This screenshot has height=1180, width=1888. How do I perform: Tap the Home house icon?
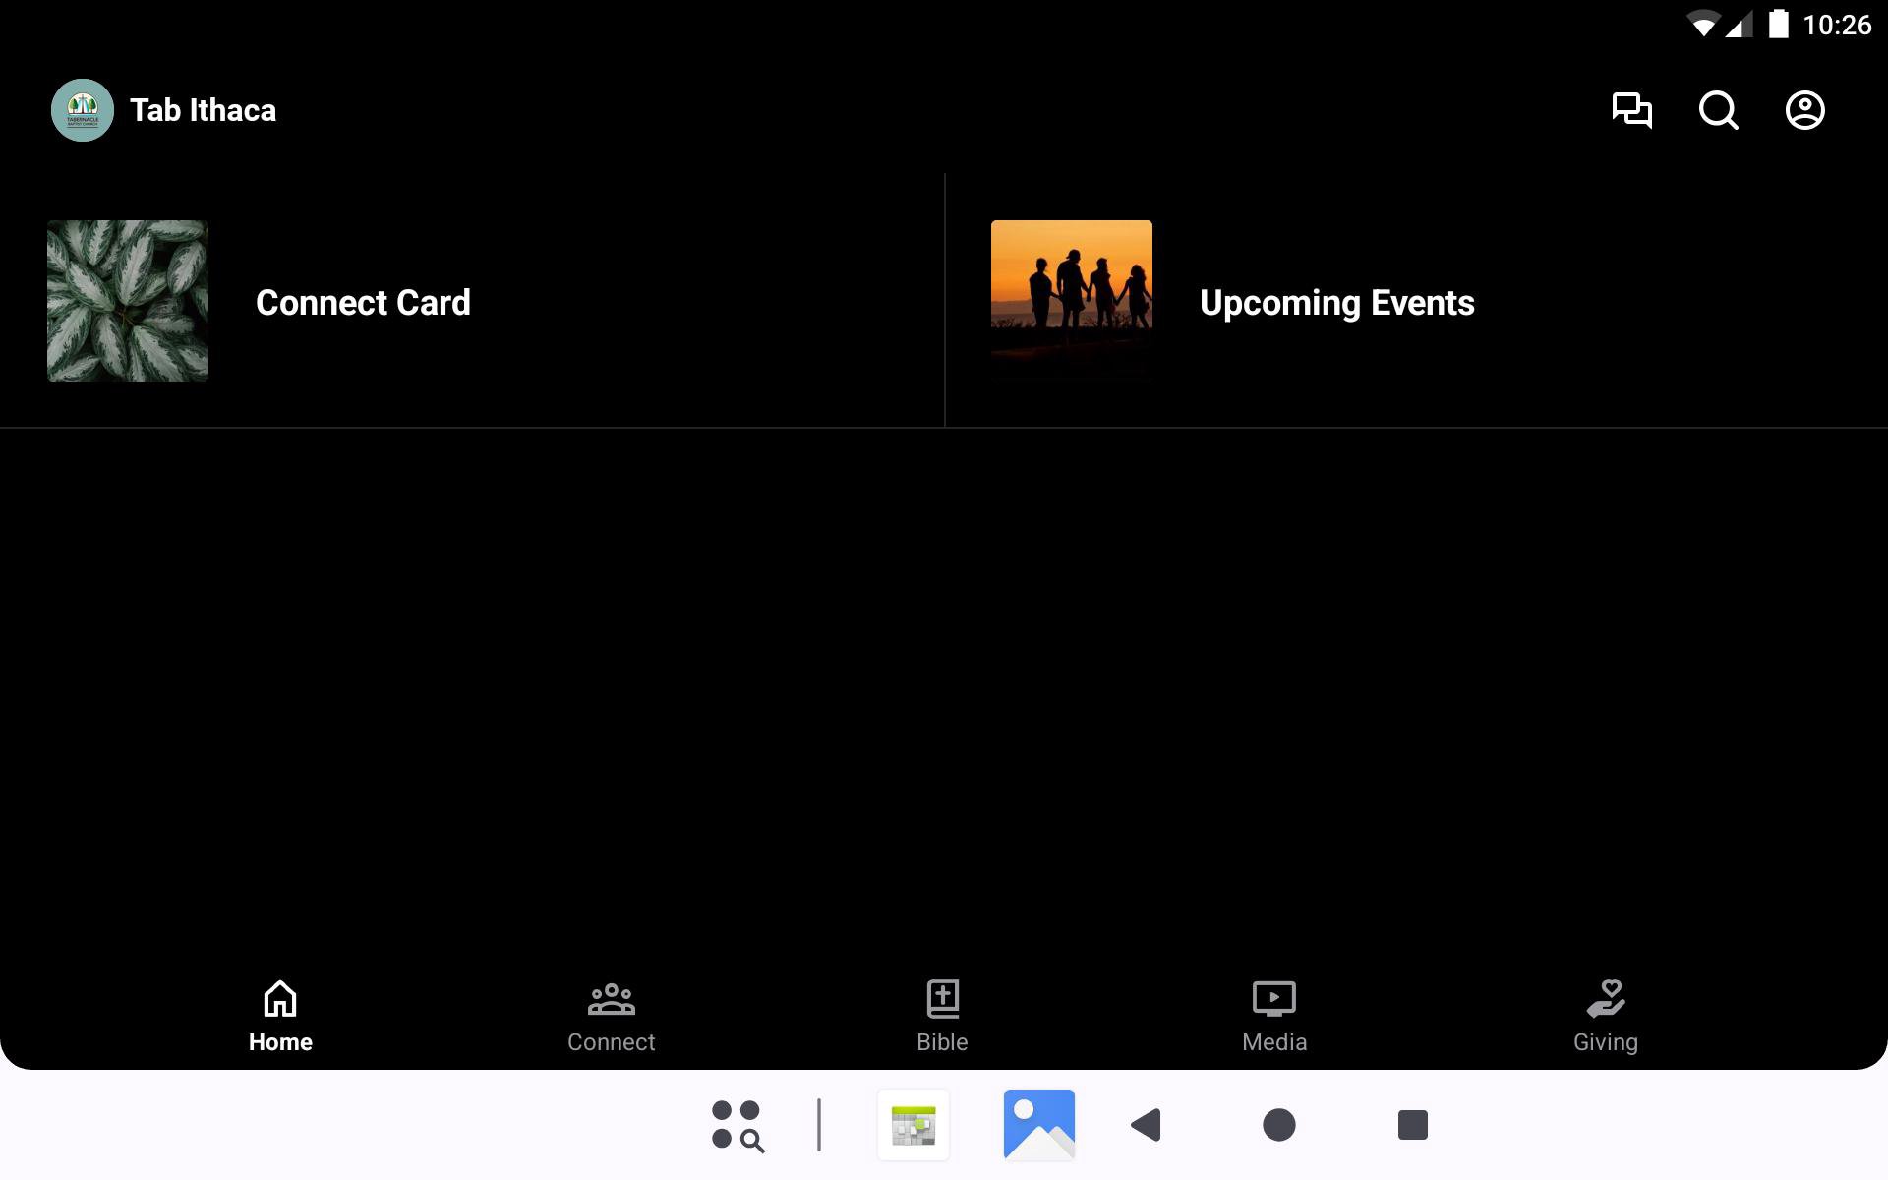(x=280, y=999)
